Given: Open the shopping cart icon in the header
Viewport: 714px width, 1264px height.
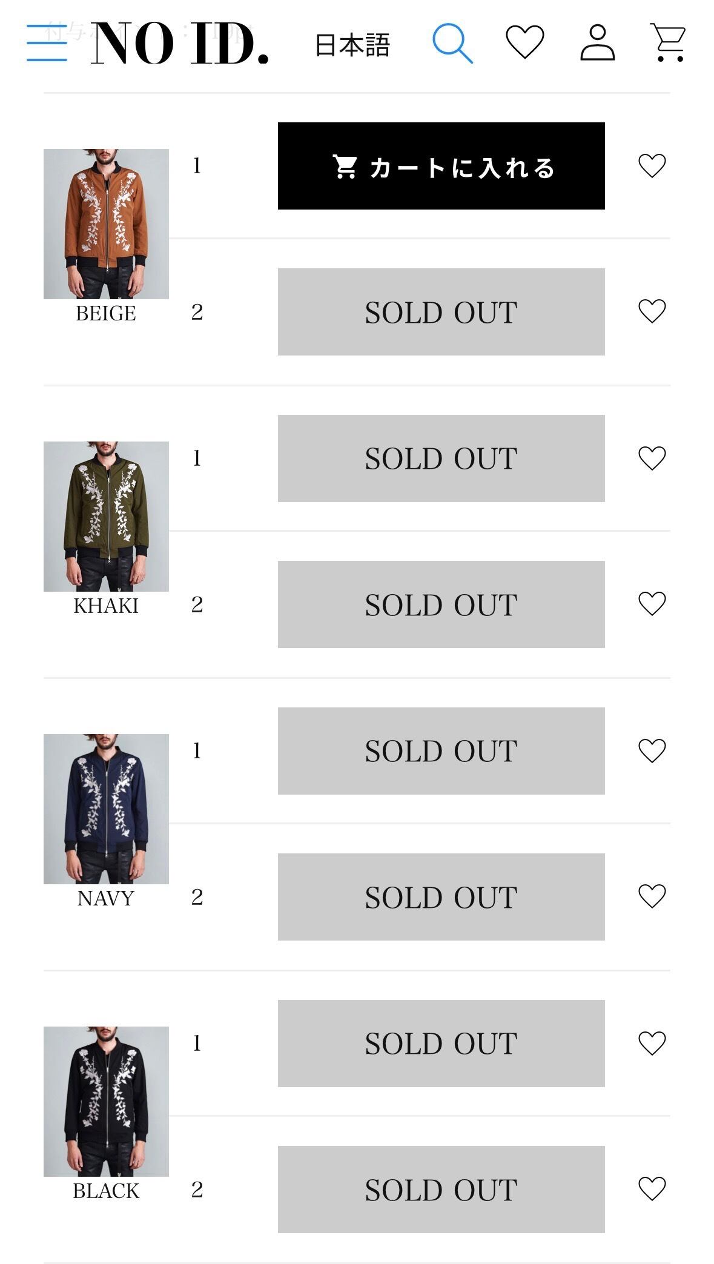Looking at the screenshot, I should click(669, 42).
